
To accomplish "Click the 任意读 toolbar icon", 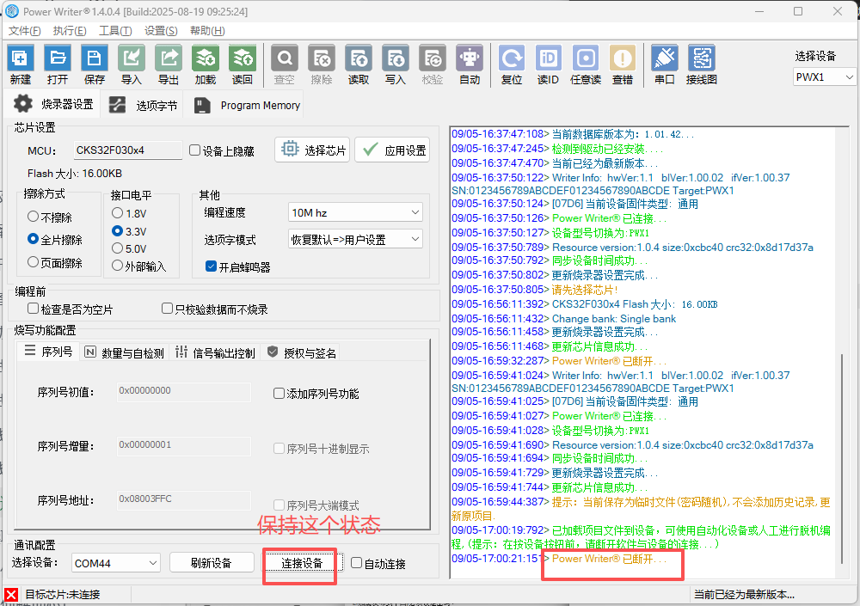I will coord(586,58).
